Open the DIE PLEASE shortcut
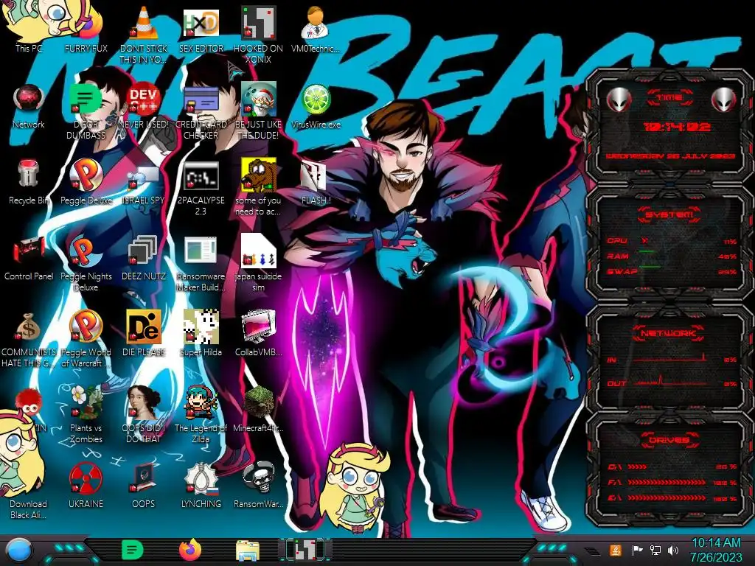Image resolution: width=755 pixels, height=566 pixels. point(144,334)
